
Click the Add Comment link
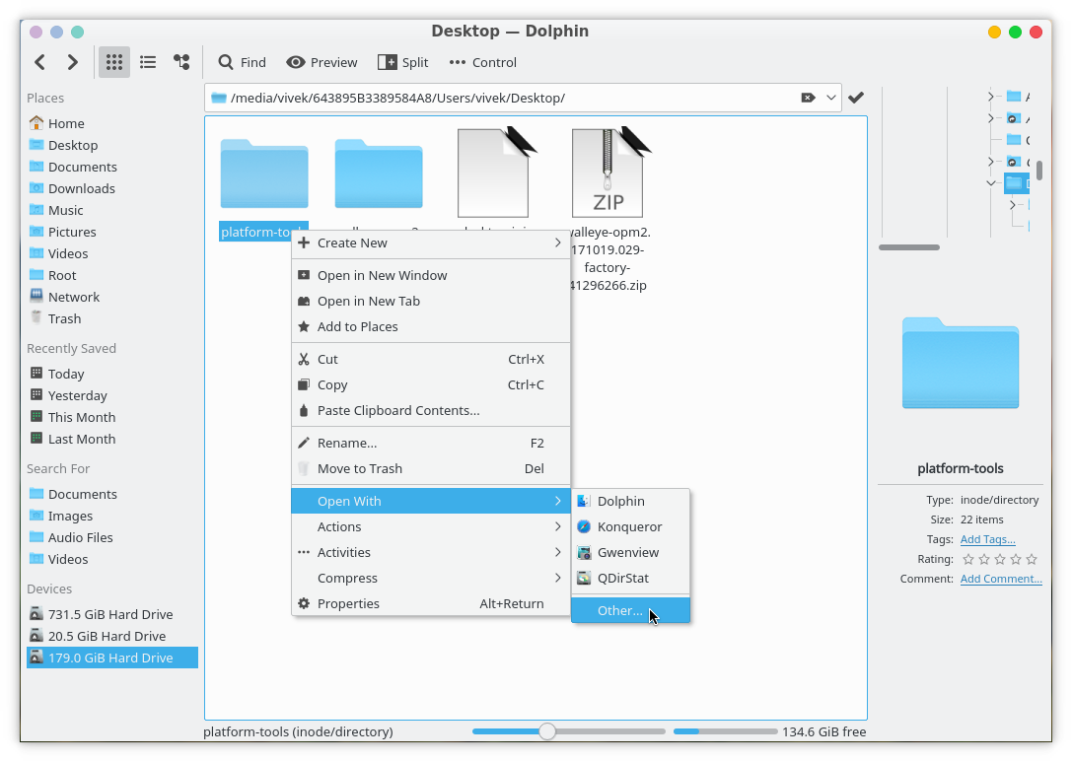pyautogui.click(x=1001, y=579)
